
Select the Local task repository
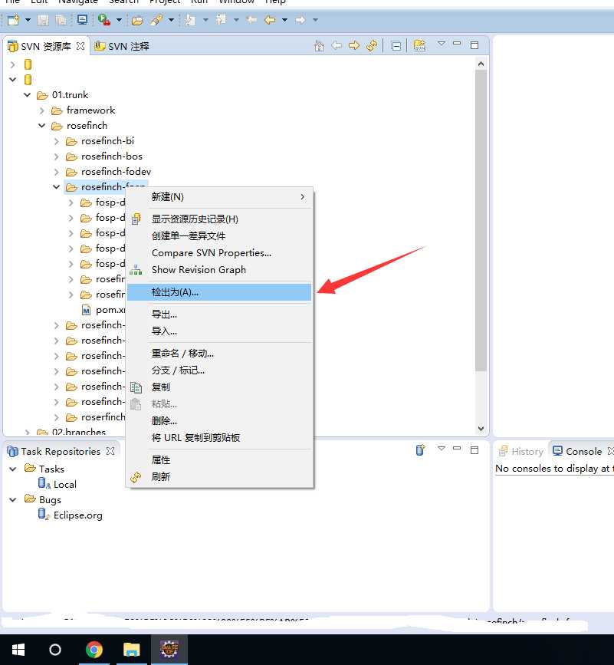pyautogui.click(x=57, y=484)
